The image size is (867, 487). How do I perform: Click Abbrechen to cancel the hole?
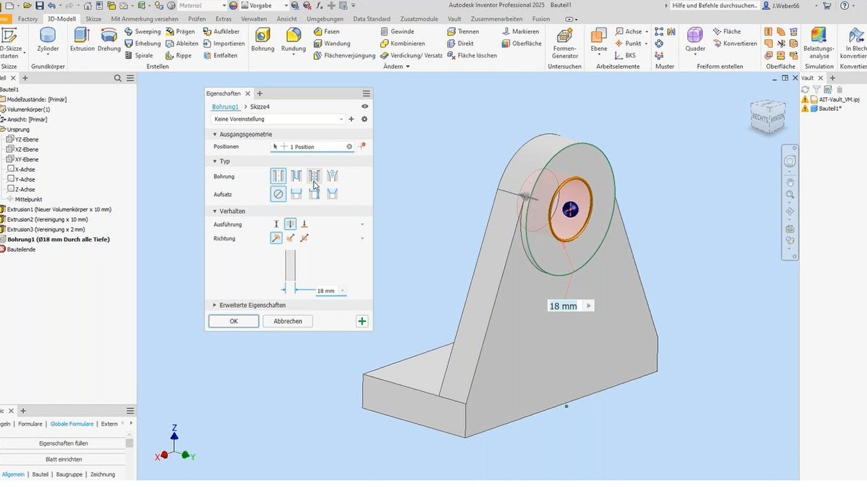[288, 321]
